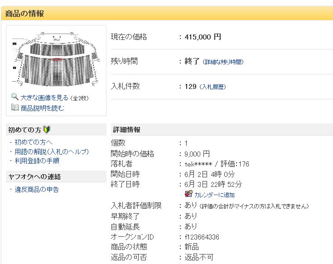Click the magnifier icon for larger image
Image resolution: width=333 pixels, height=264 pixels.
pyautogui.click(x=15, y=97)
